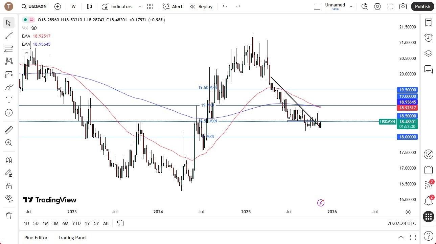Select the Trend Line drawing tool

point(8,36)
